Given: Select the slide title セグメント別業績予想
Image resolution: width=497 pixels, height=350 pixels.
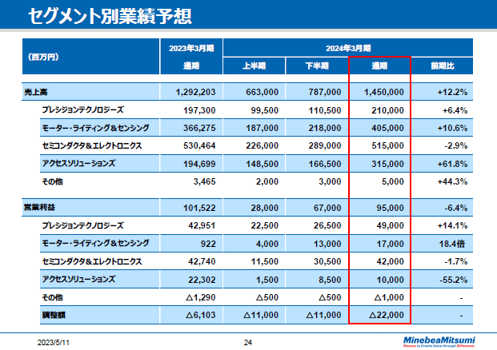Looking at the screenshot, I should point(110,16).
